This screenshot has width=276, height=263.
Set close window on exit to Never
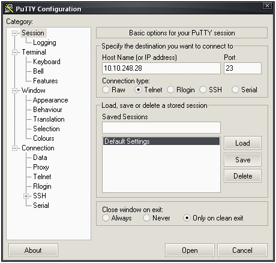pos(146,218)
